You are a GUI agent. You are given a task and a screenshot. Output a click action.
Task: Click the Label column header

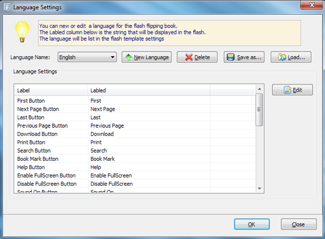tap(51, 91)
